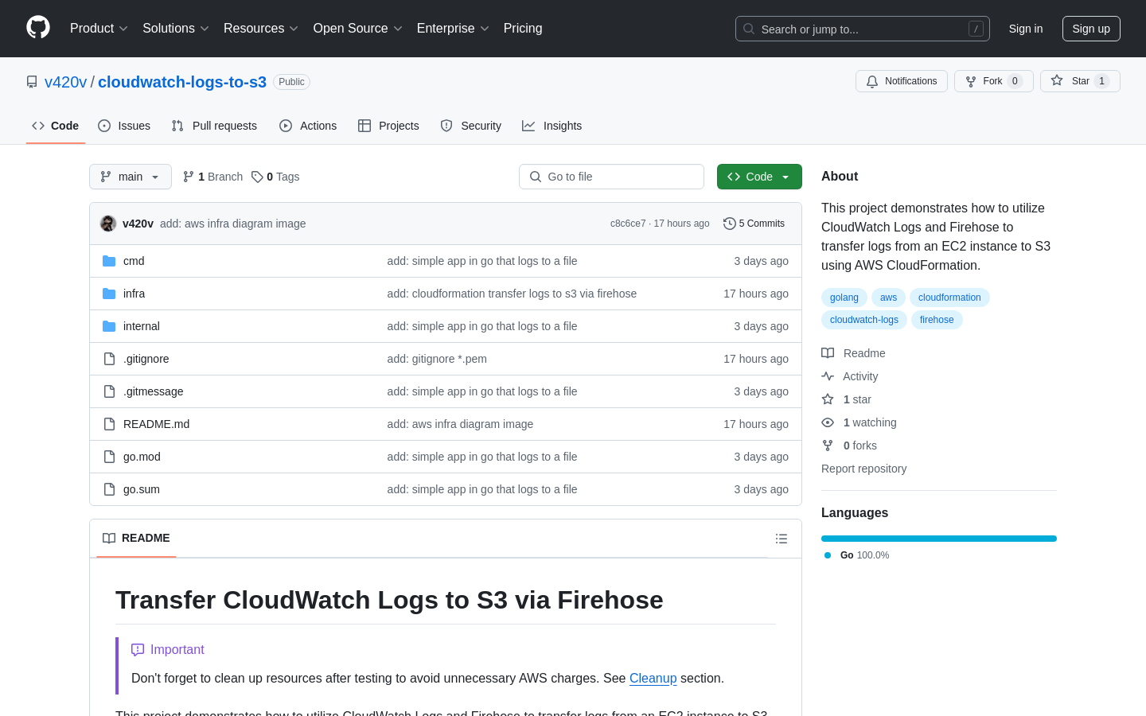Click the aws topic tag
Viewport: 1146px width, 716px height.
[888, 298]
